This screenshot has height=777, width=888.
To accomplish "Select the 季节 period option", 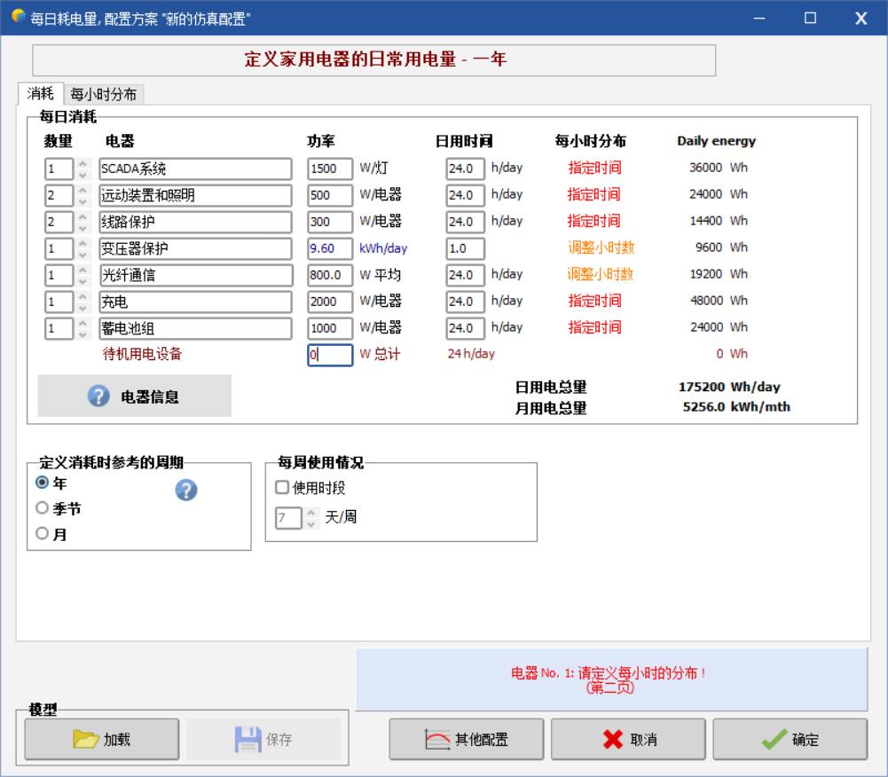I will 42,509.
